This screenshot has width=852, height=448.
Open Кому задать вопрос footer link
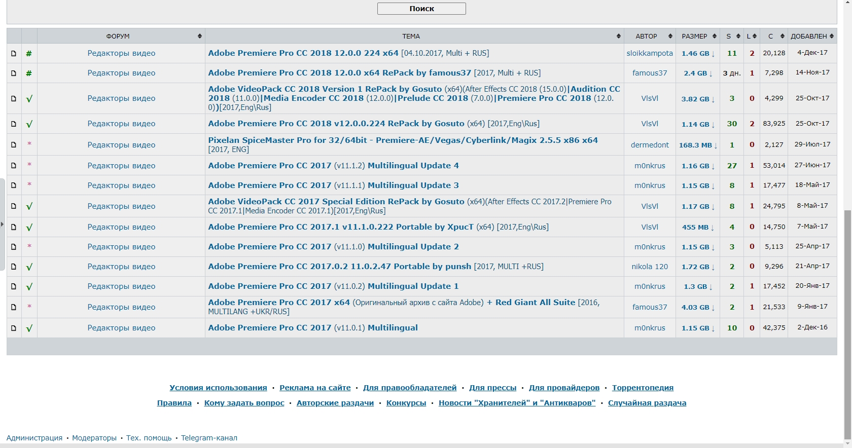244,403
